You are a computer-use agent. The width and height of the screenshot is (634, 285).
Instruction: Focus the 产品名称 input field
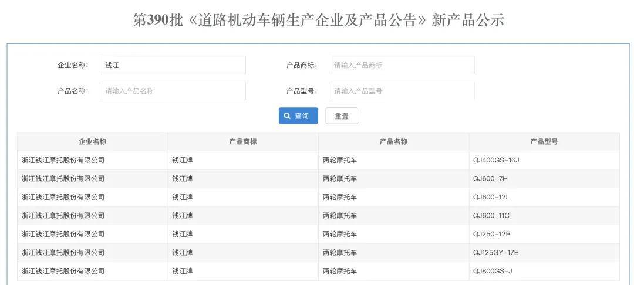pyautogui.click(x=173, y=91)
